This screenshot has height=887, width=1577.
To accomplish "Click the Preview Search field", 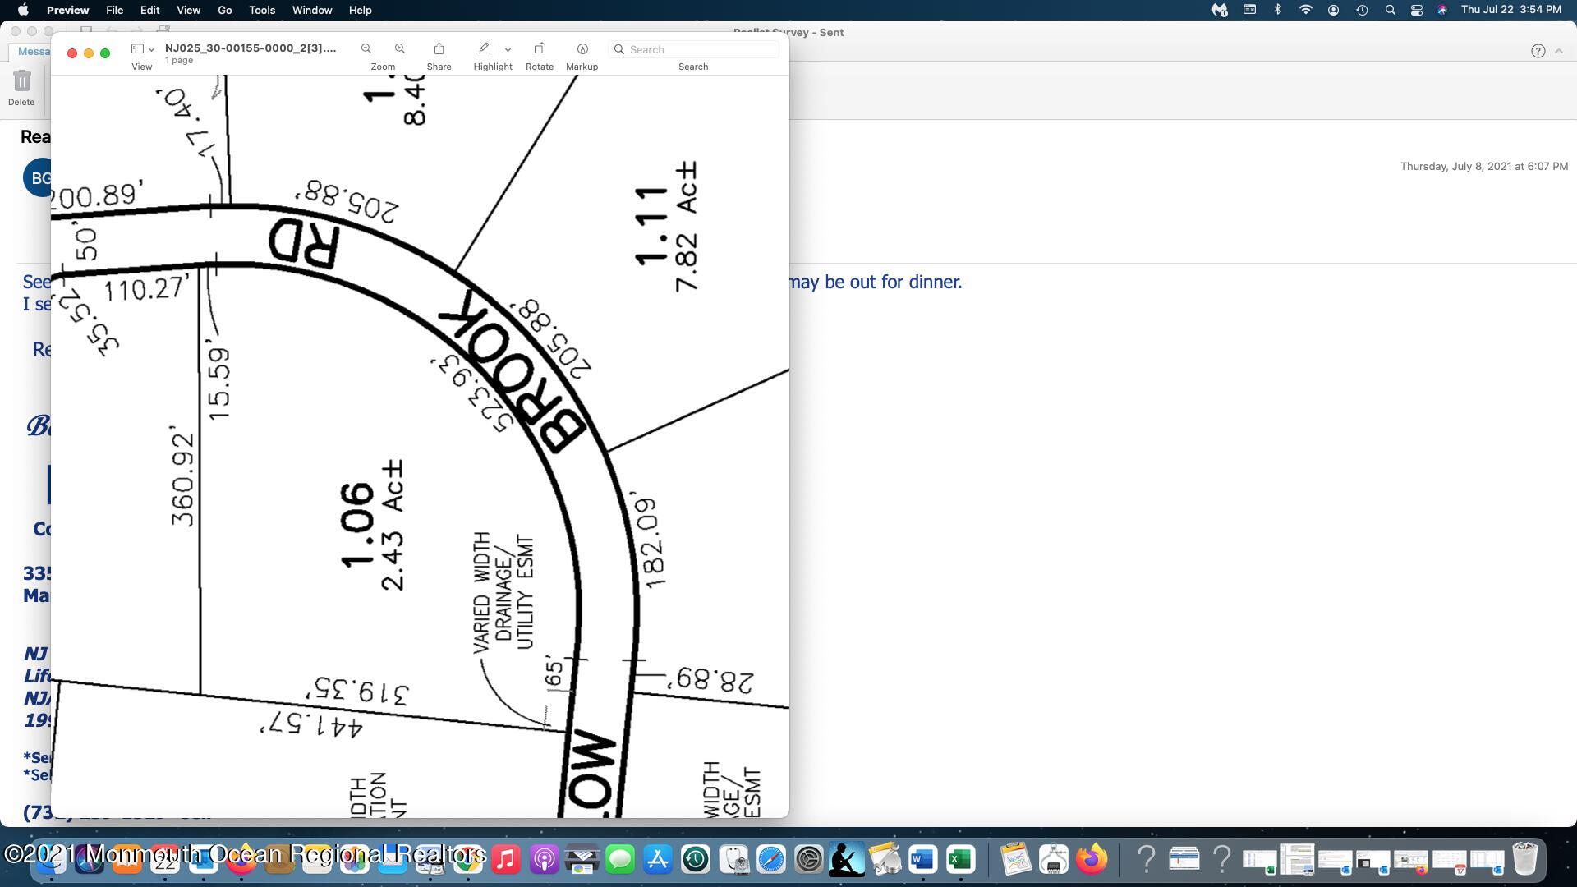I will point(693,49).
